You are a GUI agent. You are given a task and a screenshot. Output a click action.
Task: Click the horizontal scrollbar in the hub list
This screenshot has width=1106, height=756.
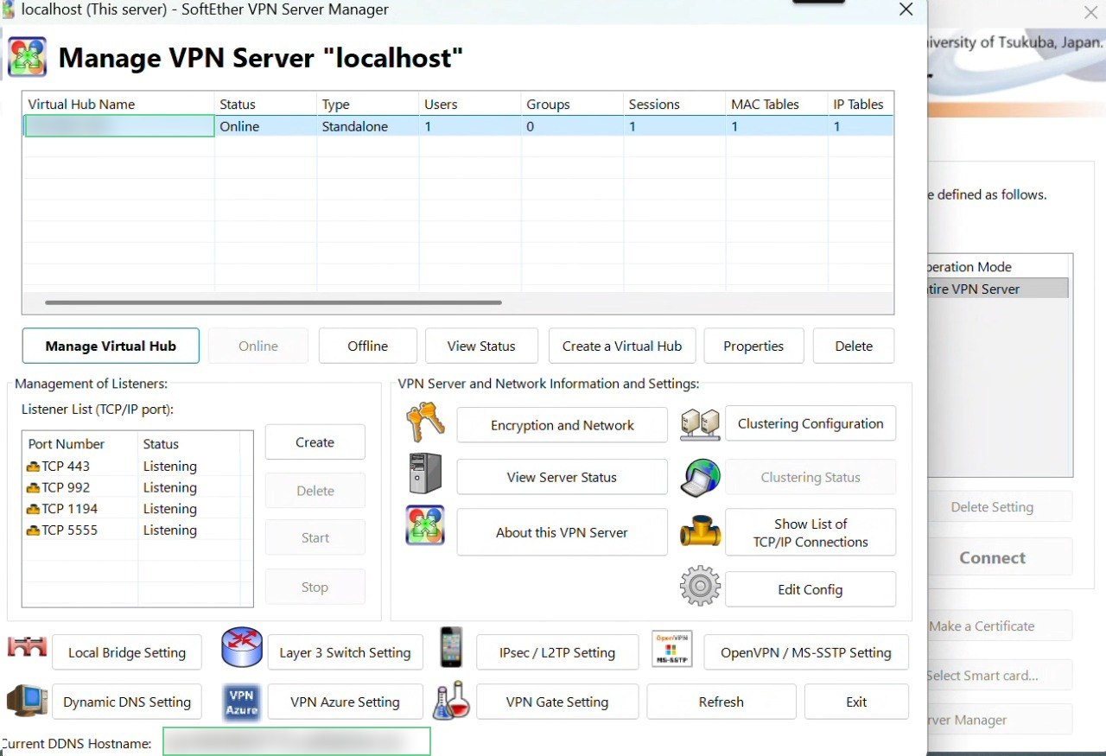pos(273,302)
